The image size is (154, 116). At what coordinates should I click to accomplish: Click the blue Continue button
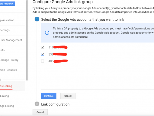49,96
